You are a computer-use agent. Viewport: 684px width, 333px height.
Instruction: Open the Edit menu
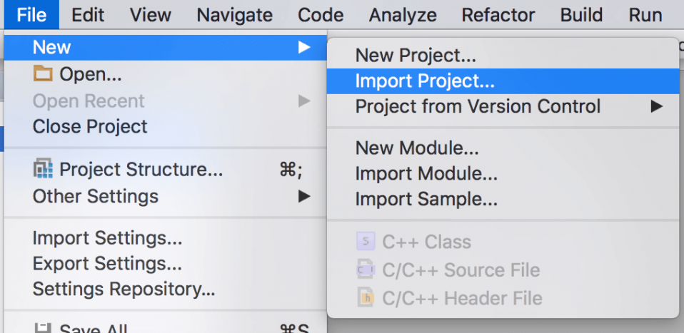click(88, 14)
